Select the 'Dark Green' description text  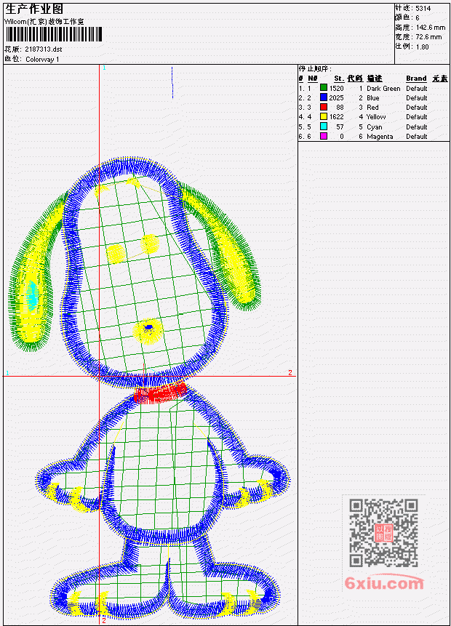coord(383,88)
